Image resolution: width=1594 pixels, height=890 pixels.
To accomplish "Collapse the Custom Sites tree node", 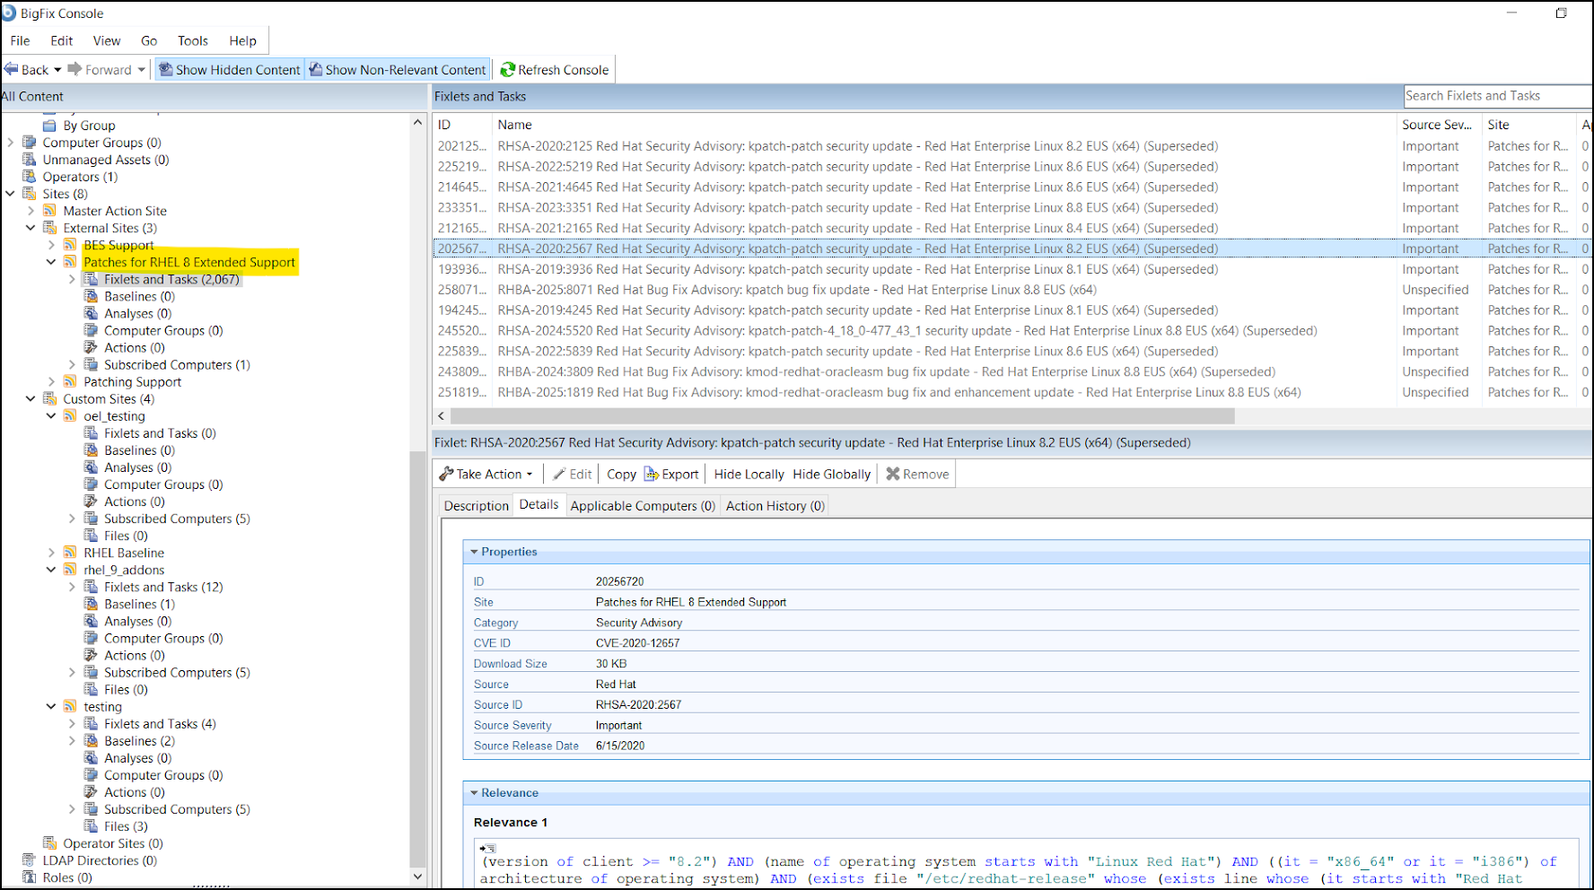I will (31, 398).
